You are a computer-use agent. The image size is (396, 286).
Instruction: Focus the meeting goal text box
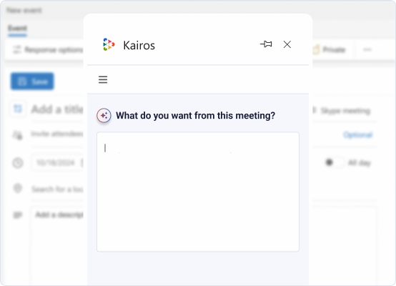(198, 192)
